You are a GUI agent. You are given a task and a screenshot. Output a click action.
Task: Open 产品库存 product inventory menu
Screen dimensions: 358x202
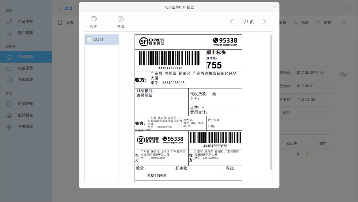[x=25, y=21]
